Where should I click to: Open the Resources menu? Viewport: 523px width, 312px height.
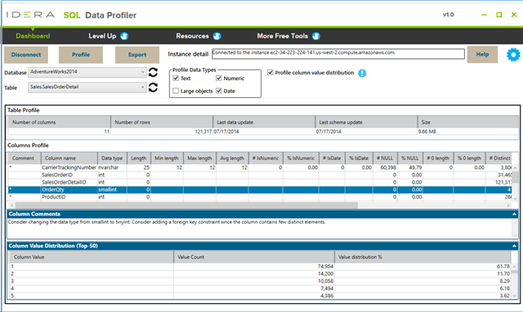tap(192, 36)
